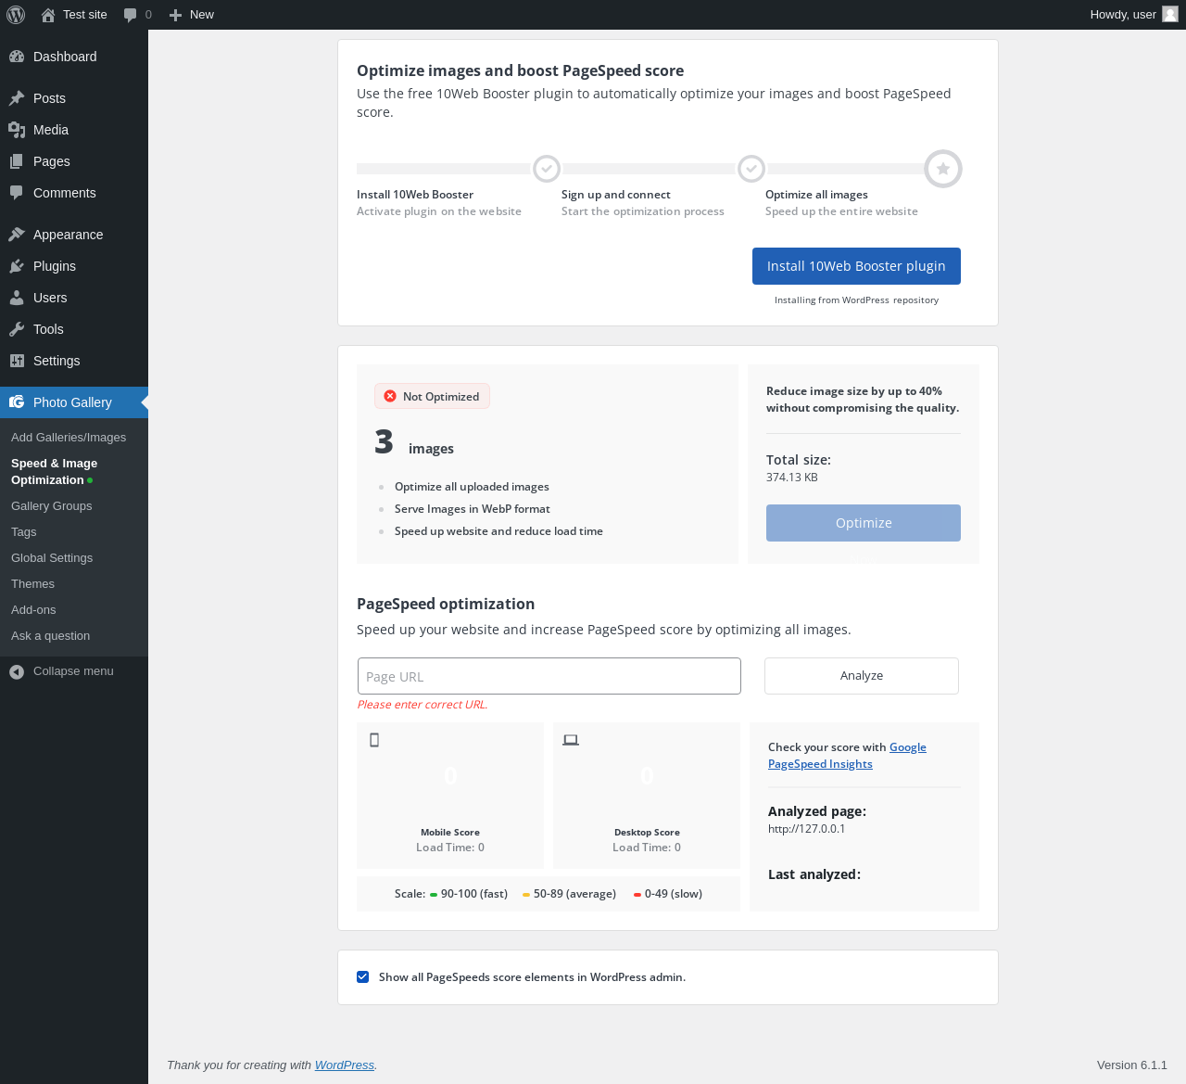
Task: Click the Serve Images in WebP format text
Action: tap(473, 509)
